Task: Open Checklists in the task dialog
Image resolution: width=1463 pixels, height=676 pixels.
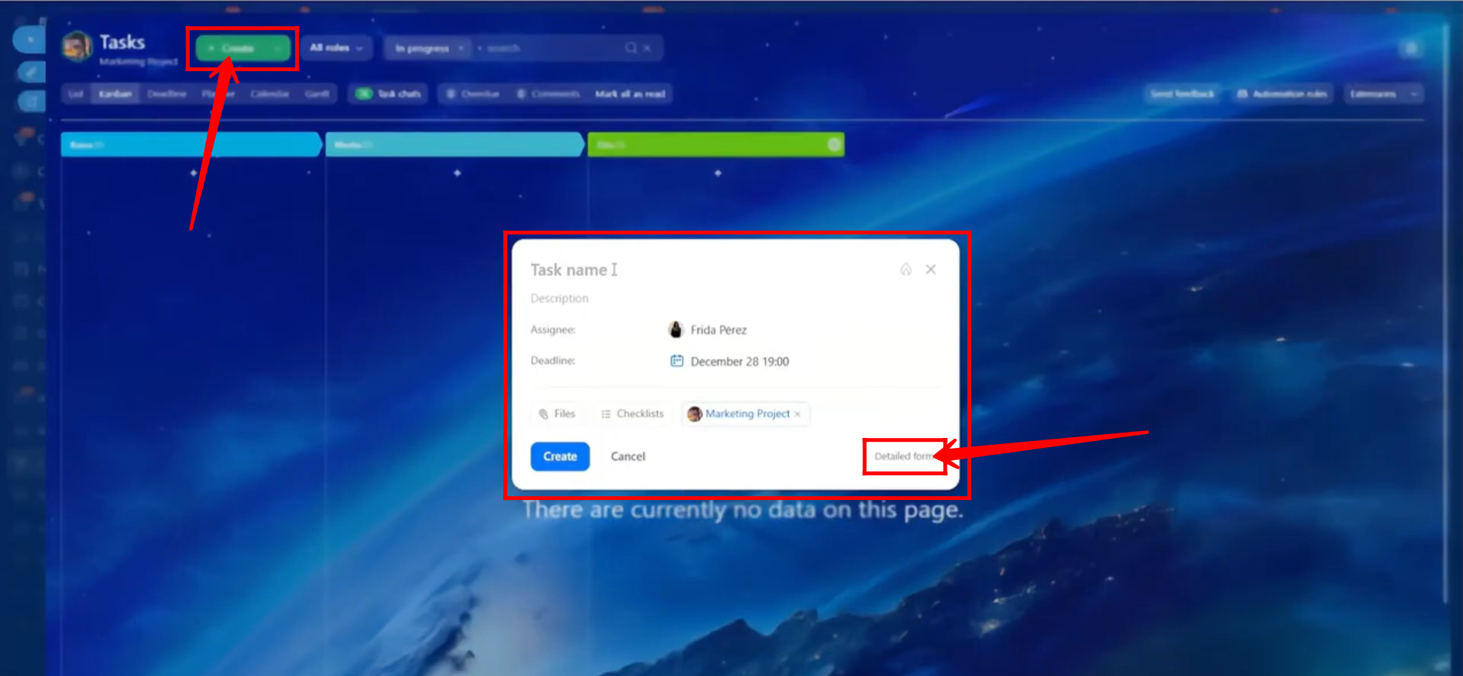Action: (x=633, y=414)
